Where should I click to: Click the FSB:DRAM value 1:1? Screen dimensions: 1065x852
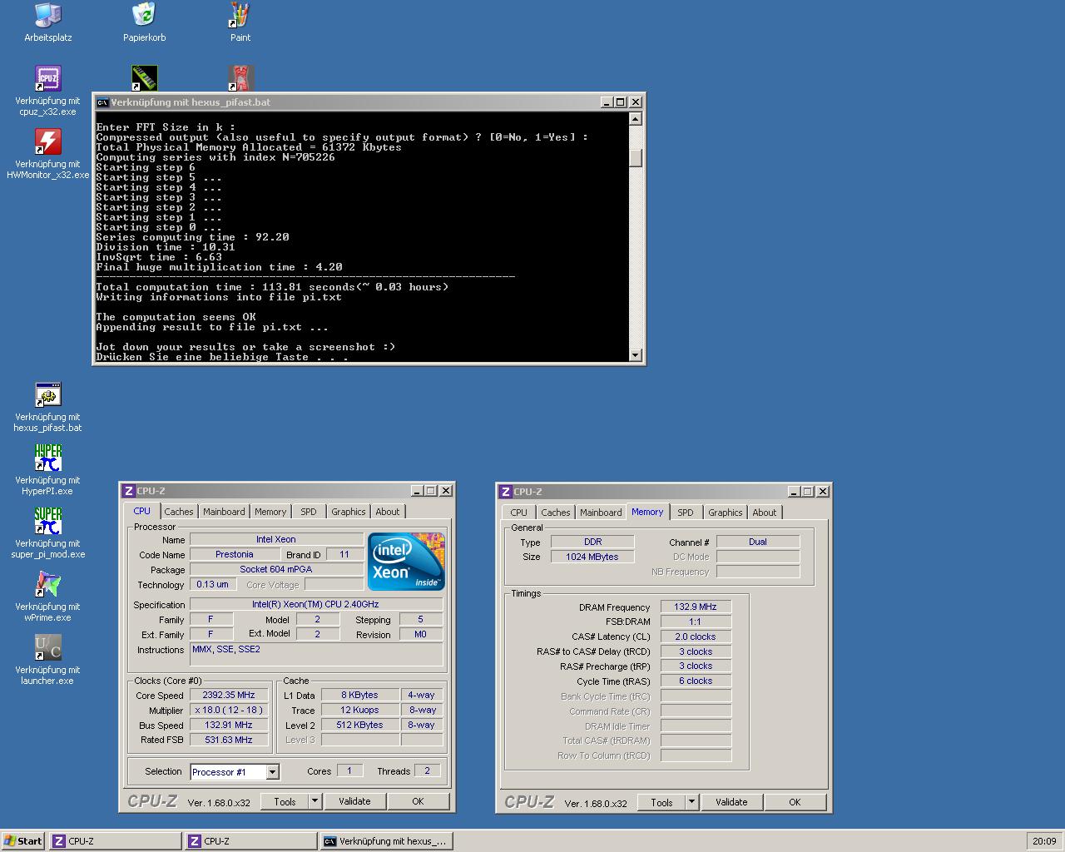click(696, 622)
